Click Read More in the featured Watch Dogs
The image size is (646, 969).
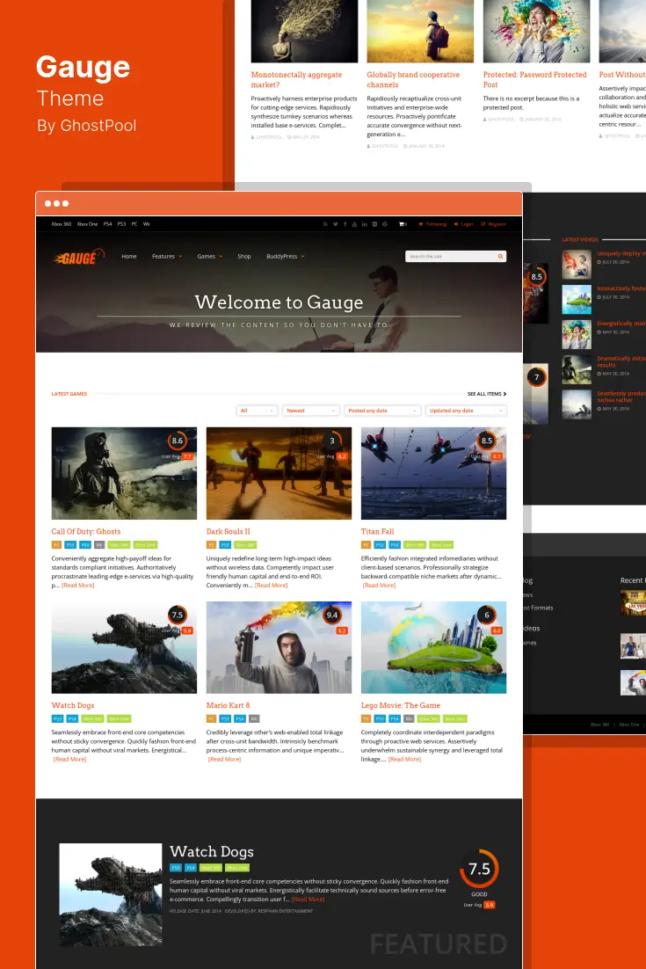tap(308, 900)
